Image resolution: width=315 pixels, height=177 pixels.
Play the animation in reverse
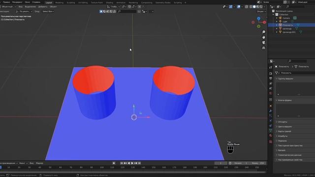(x=129, y=163)
